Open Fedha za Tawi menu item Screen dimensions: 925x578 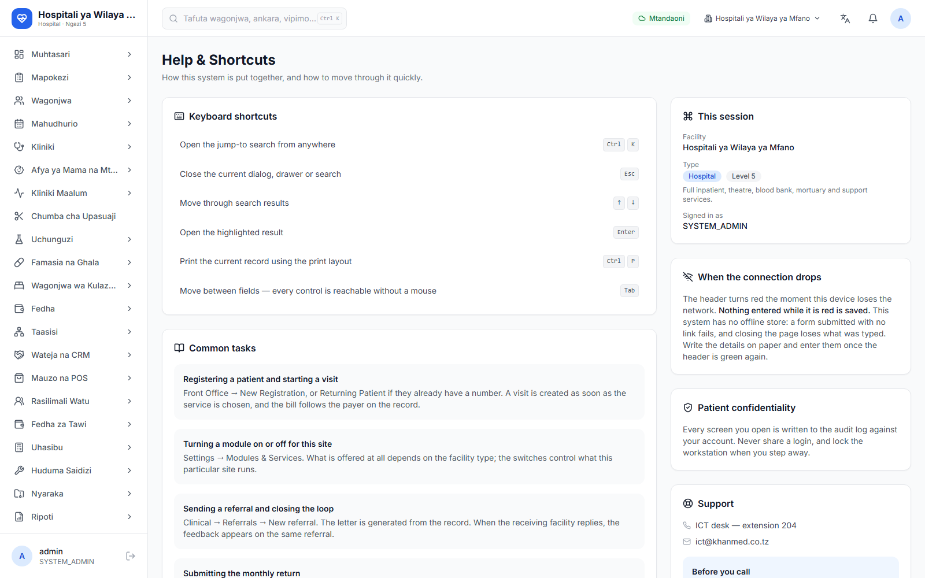tap(74, 424)
